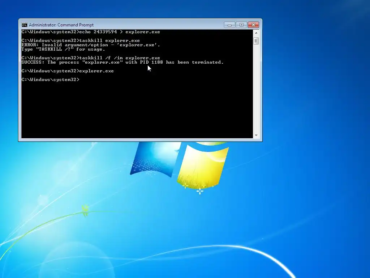The image size is (370, 278).
Task: Click the 'C:\Windows\system32>explorer.exe' command line
Action: [68, 71]
